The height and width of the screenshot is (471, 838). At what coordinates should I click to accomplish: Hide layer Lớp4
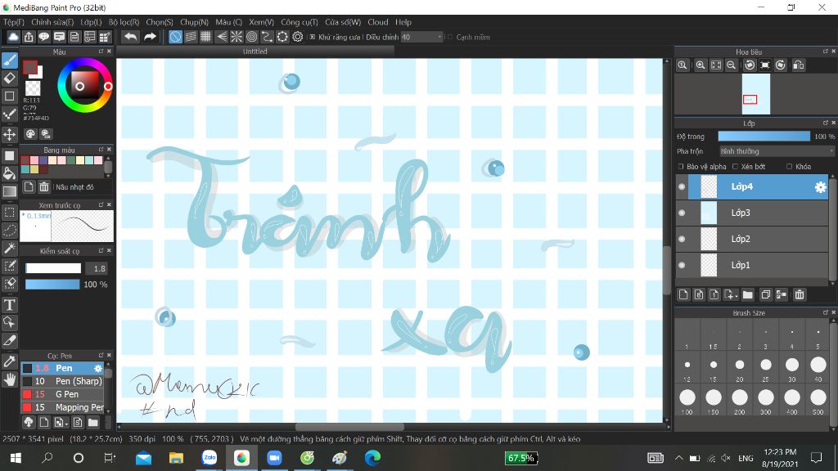coord(682,187)
